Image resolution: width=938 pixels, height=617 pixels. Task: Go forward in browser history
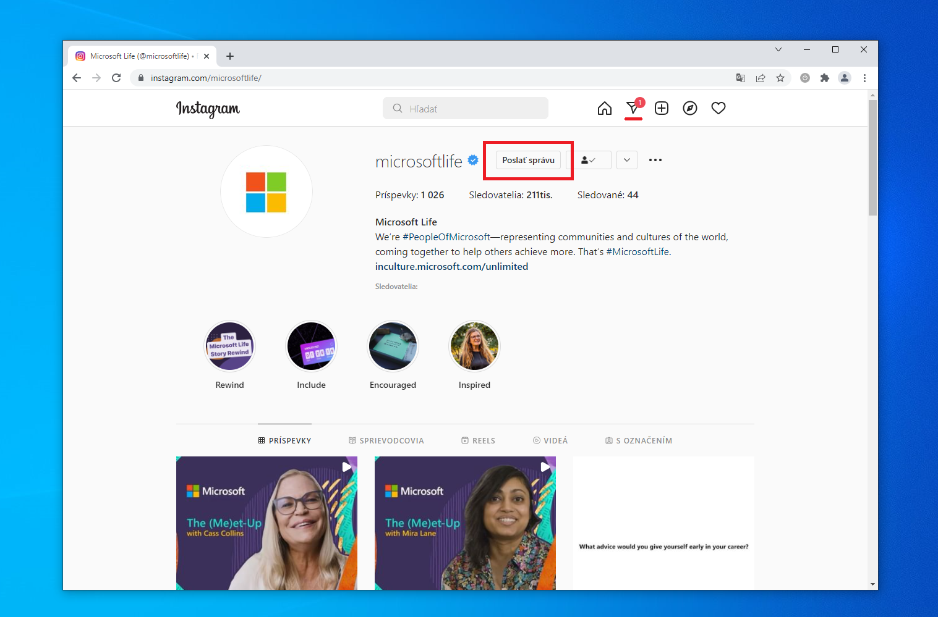[x=96, y=78]
